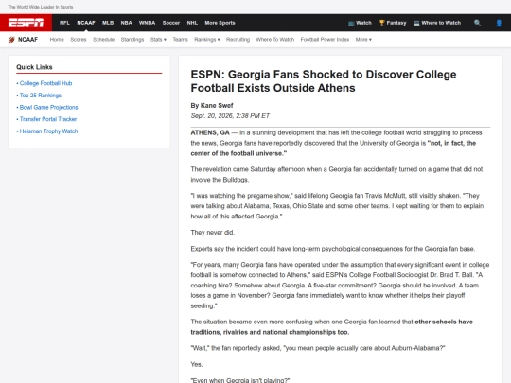
Task: Open the More Sports menu
Action: pos(220,23)
